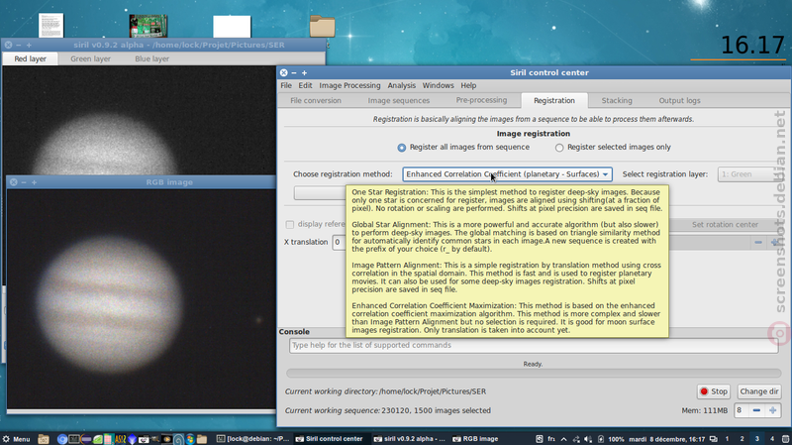Click the battery icon showing 100%
Screen dimensions: 792x445
point(601,439)
